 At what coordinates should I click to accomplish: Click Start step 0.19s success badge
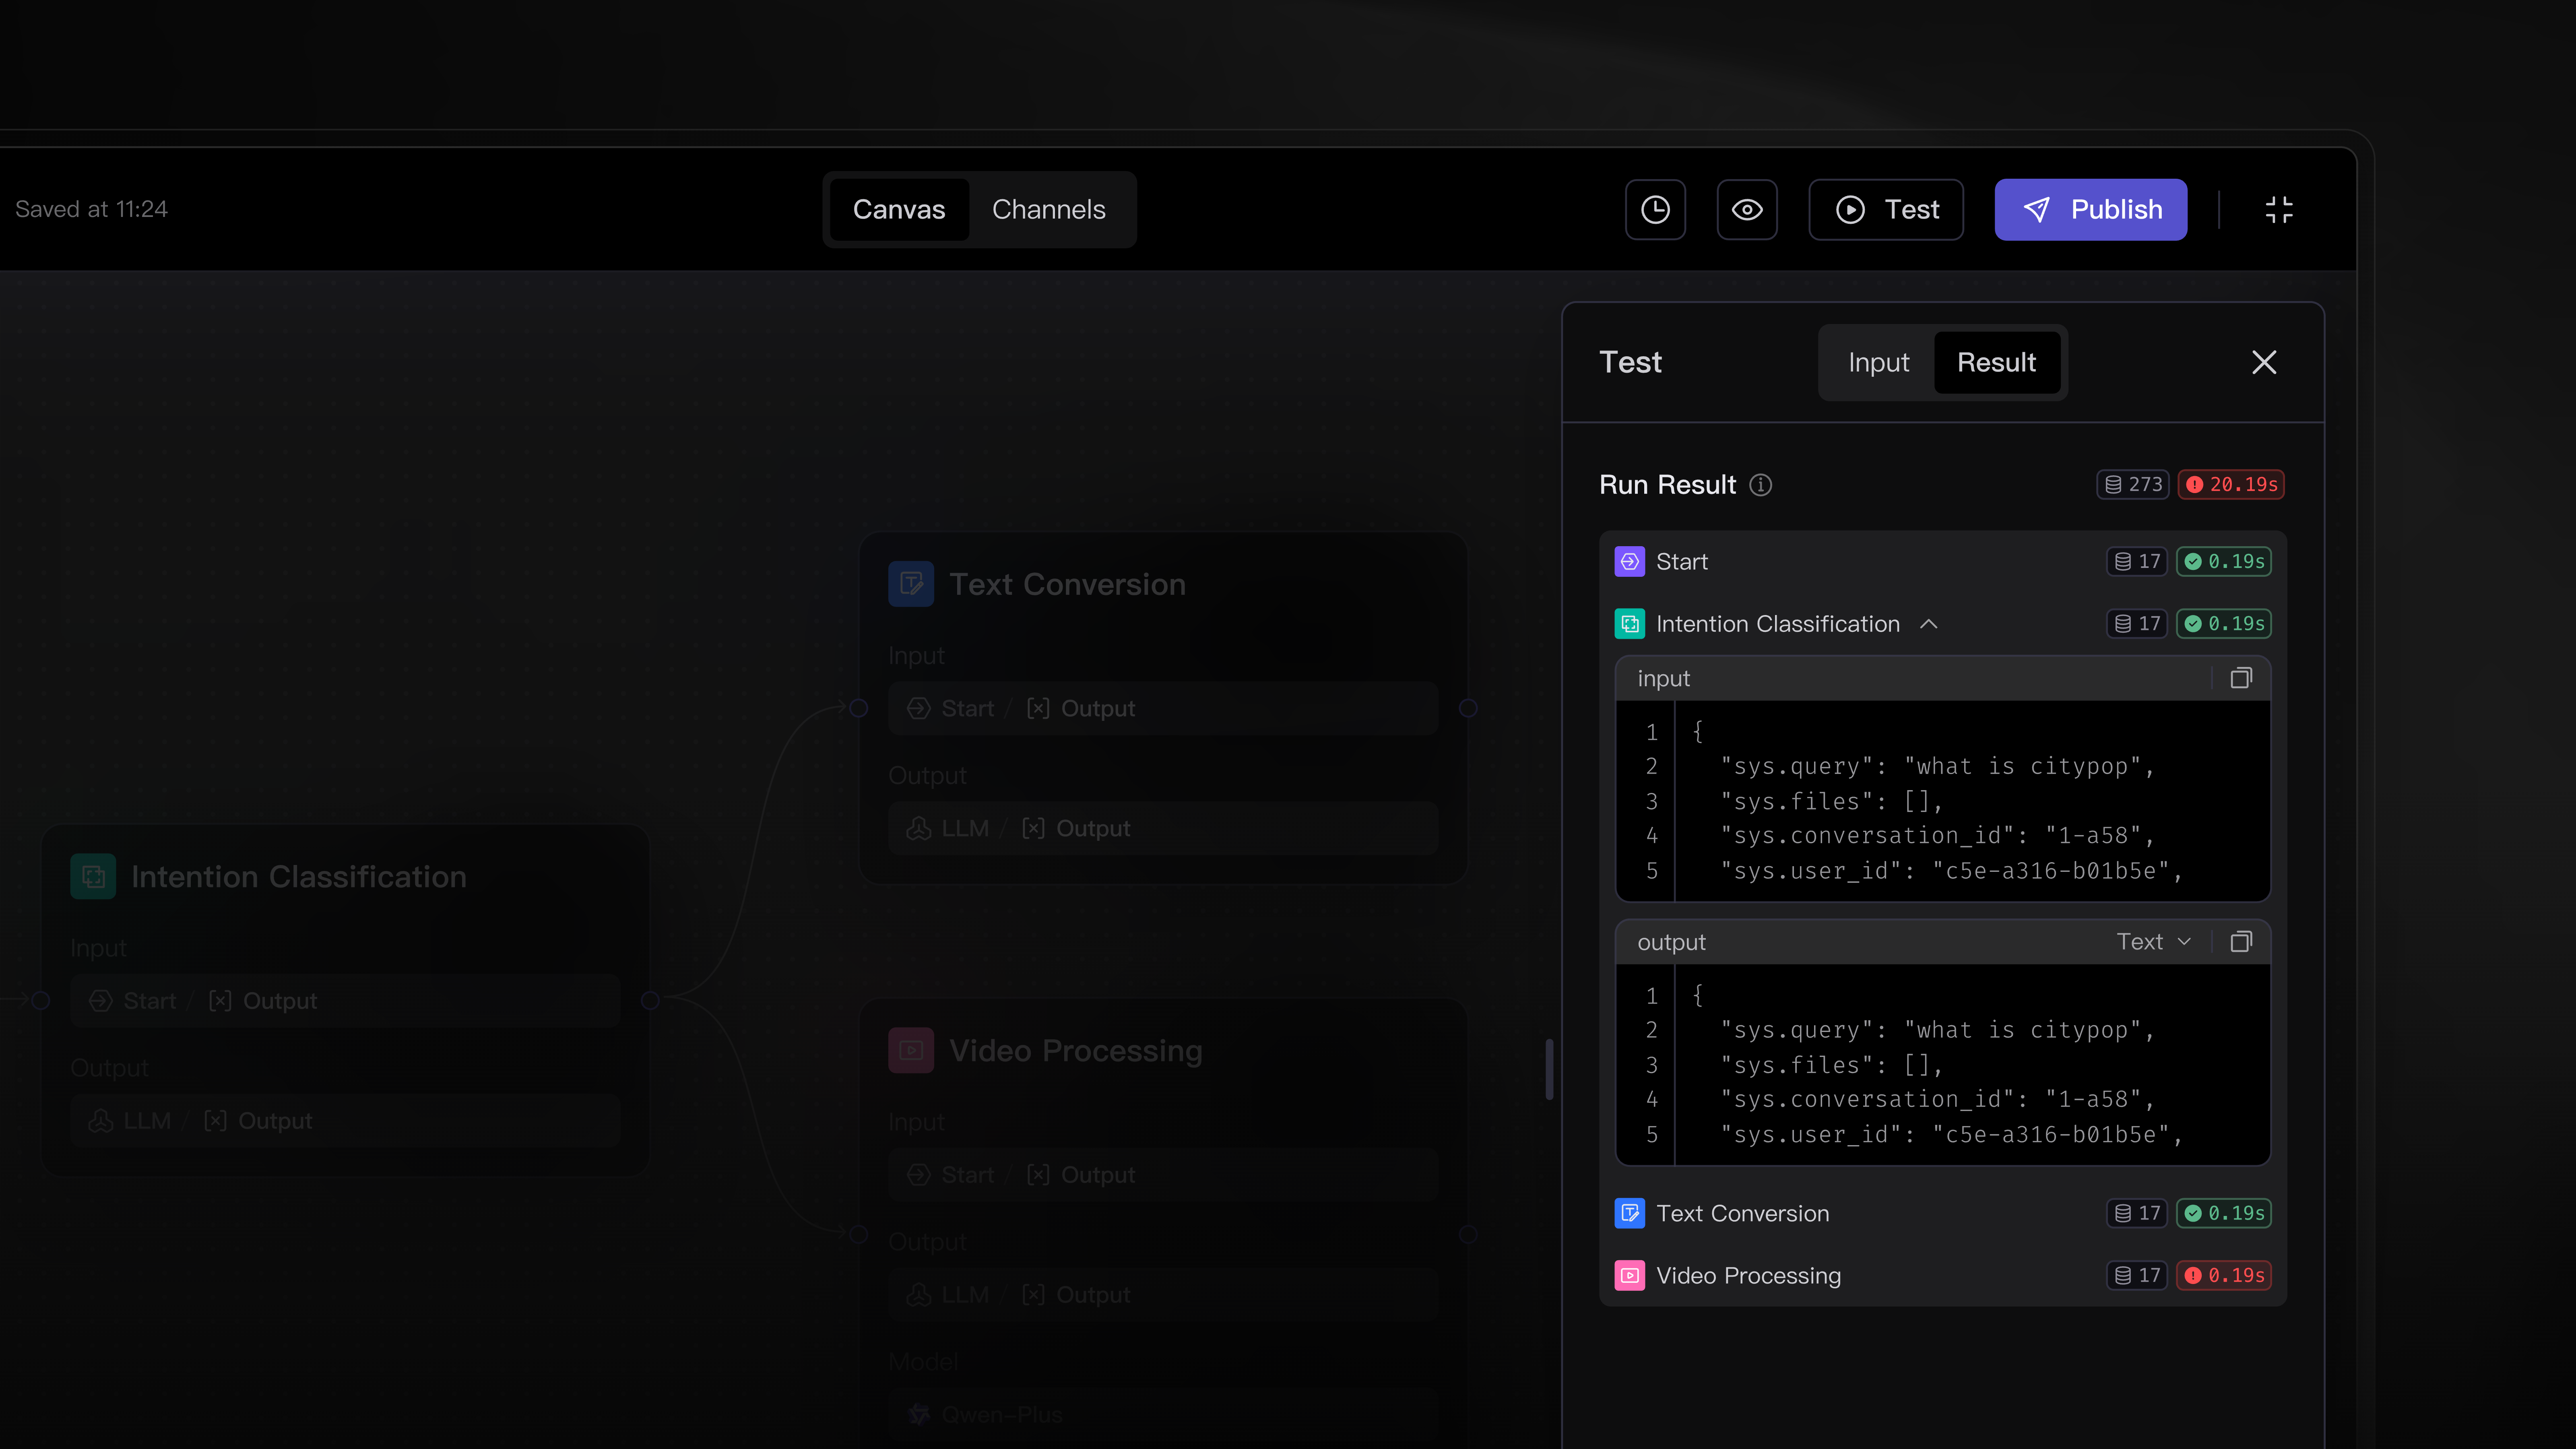2224,562
